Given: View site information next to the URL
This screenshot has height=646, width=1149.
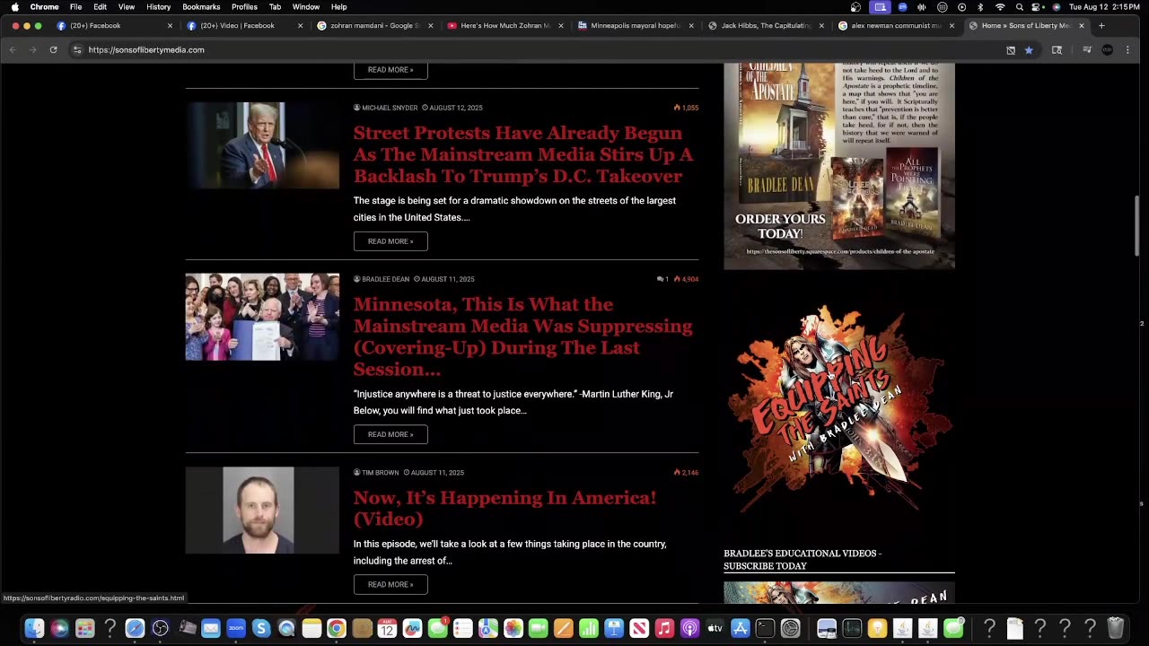Looking at the screenshot, I should (x=77, y=50).
